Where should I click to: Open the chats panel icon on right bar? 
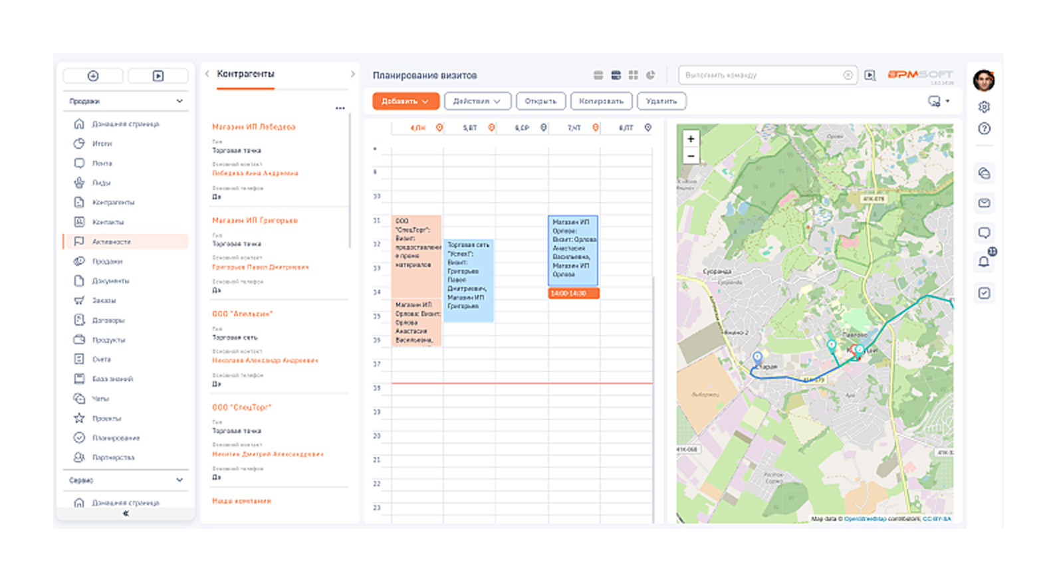point(985,173)
